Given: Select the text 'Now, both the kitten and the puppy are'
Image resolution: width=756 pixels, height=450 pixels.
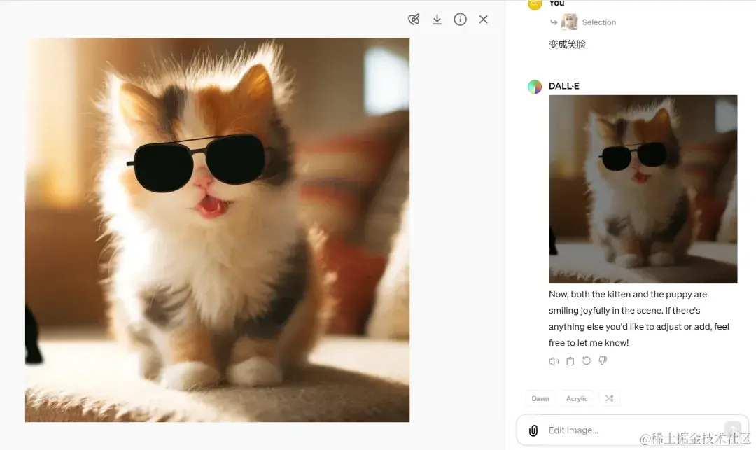Looking at the screenshot, I should [x=628, y=295].
